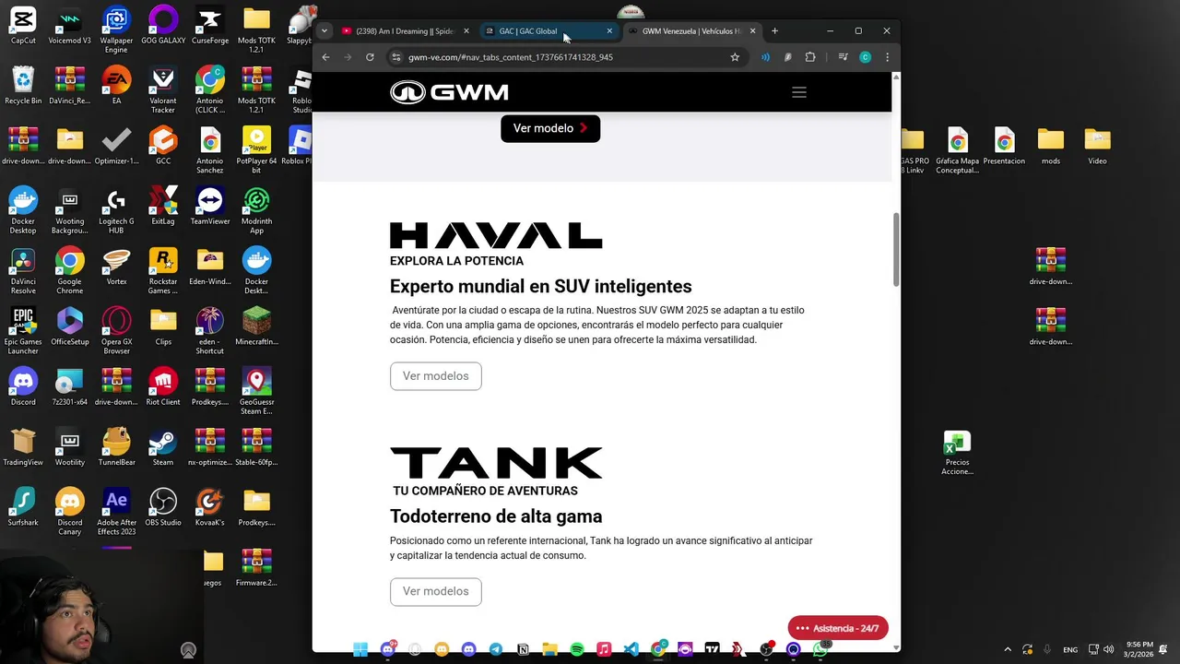Close the YouTube Am I Dreaming tab
Image resolution: width=1180 pixels, height=664 pixels.
tap(466, 31)
